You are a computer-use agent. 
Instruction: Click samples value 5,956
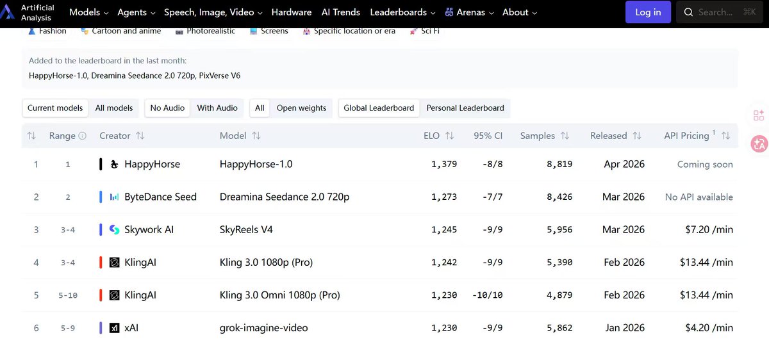tap(559, 229)
